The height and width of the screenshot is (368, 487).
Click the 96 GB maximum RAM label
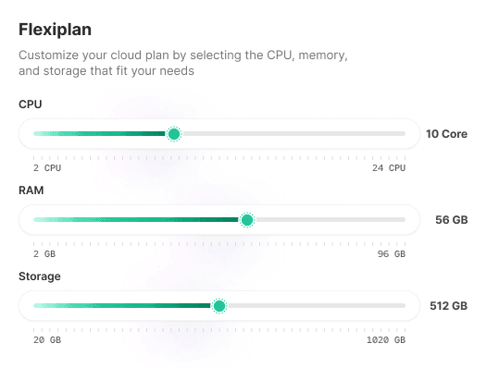click(392, 254)
